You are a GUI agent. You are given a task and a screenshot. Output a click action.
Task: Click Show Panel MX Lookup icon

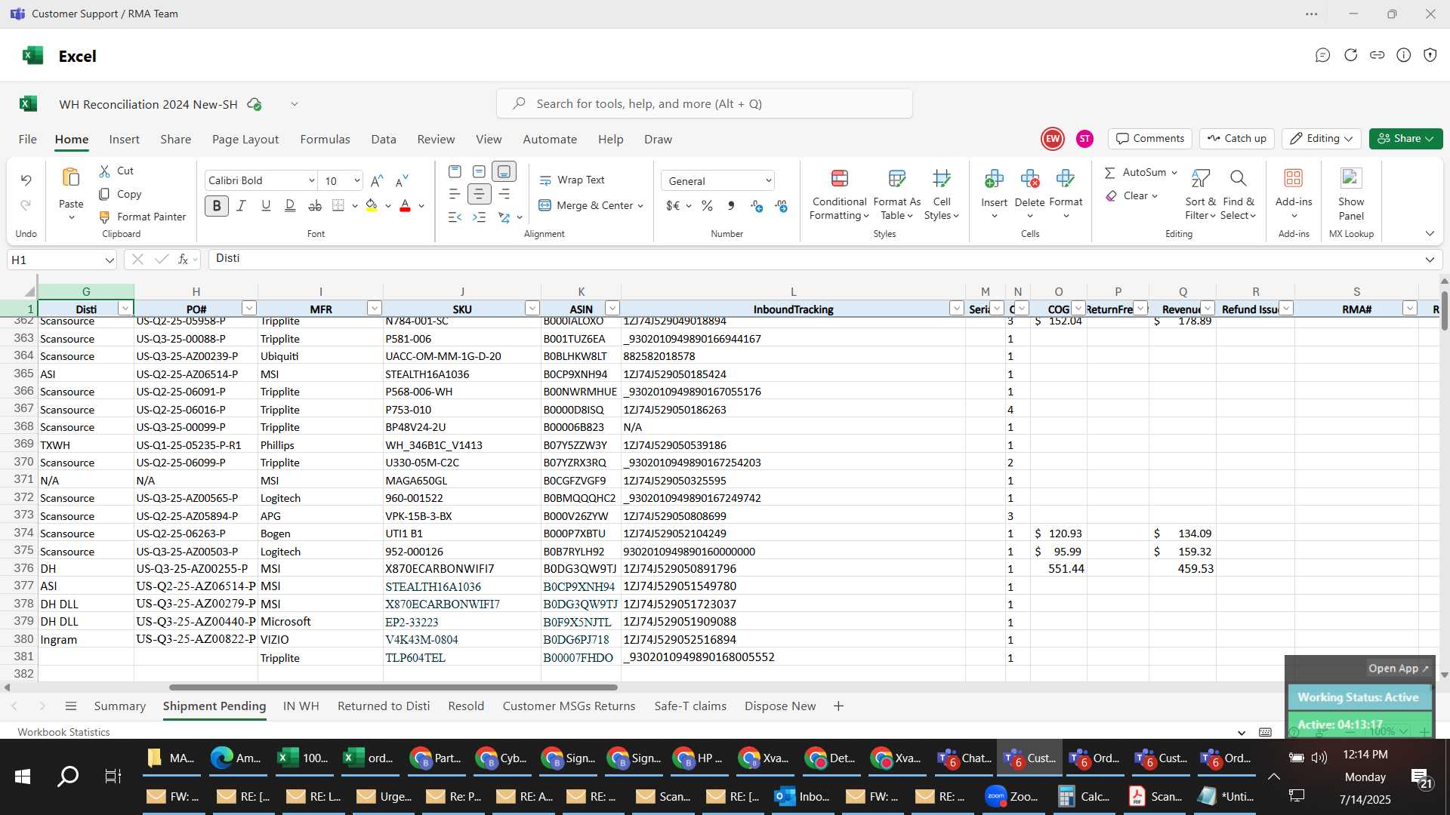(1351, 178)
